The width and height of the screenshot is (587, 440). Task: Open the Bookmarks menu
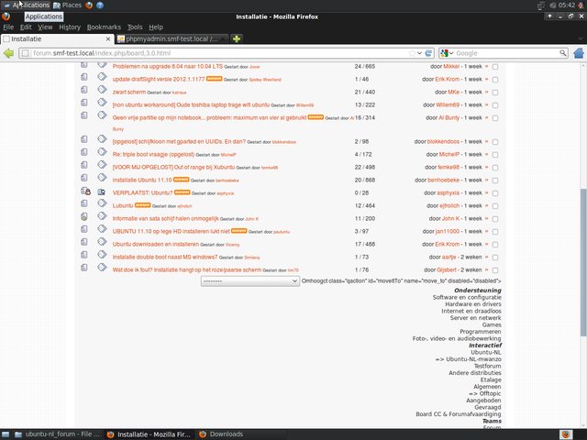[x=104, y=27]
